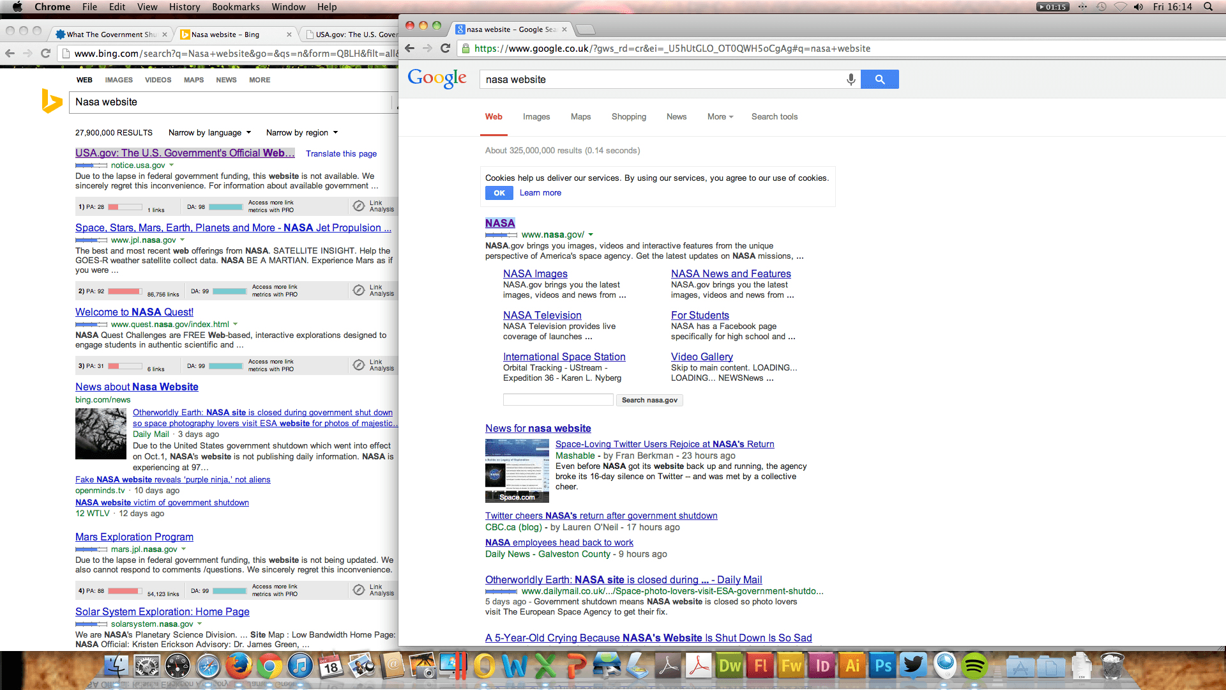
Task: Open the Twitter app from the dock
Action: coord(913,666)
